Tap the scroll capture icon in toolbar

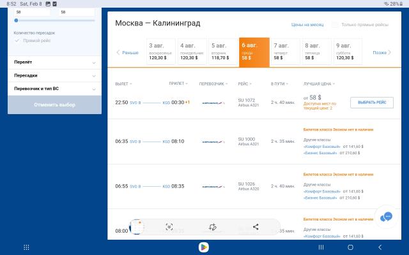169,227
